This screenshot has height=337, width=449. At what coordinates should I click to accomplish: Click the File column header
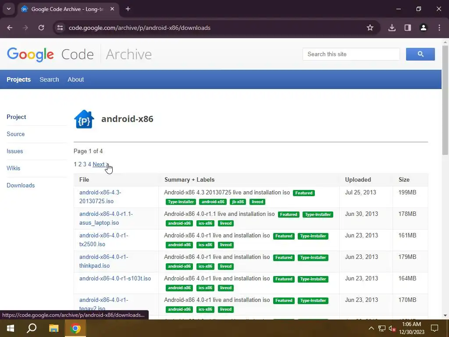(x=84, y=179)
